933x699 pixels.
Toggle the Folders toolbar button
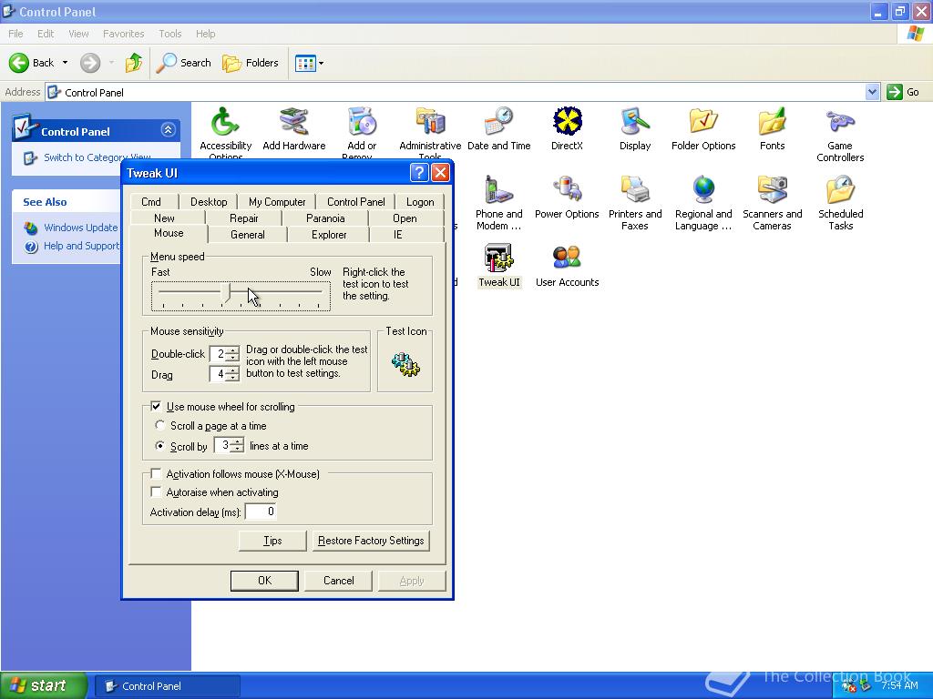[x=250, y=63]
